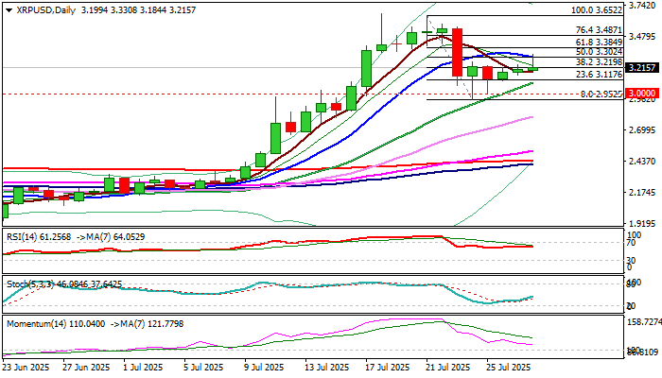Click the 27 Jun 2025 date label
The width and height of the screenshot is (662, 378).
pyautogui.click(x=86, y=367)
